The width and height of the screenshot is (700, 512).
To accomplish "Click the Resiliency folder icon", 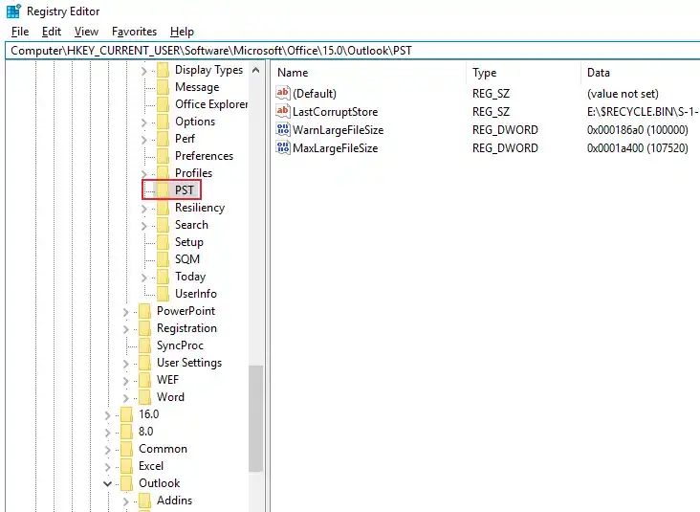I will coord(163,208).
